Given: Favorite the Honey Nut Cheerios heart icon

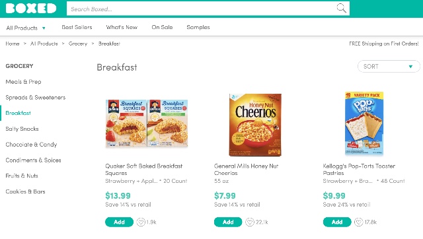Looking at the screenshot, I should point(250,222).
